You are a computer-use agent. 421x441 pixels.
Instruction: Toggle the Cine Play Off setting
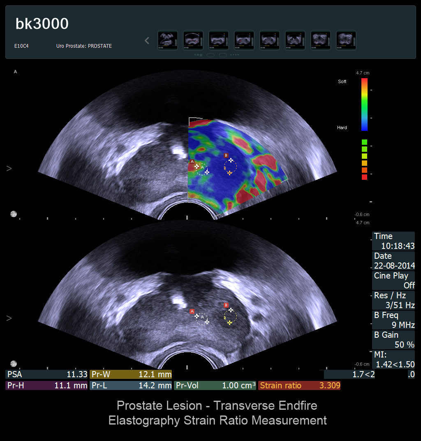point(394,280)
